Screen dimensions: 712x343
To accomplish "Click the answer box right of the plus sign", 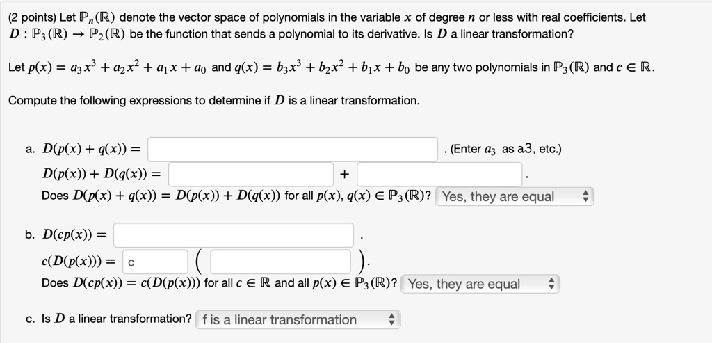I will point(440,173).
